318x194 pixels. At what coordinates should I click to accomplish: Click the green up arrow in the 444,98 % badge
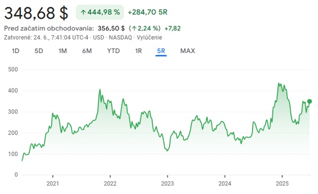point(84,12)
